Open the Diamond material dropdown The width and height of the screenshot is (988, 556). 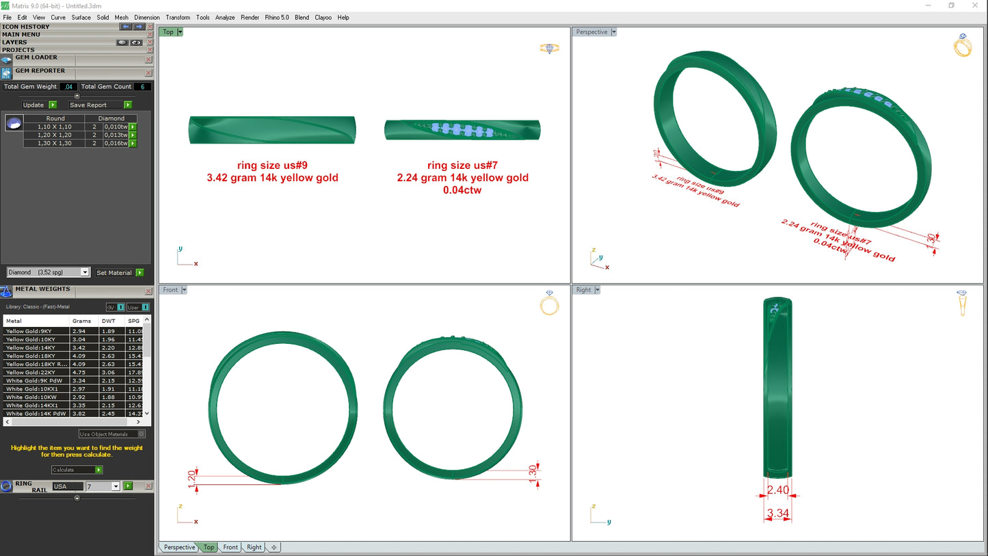click(x=85, y=272)
